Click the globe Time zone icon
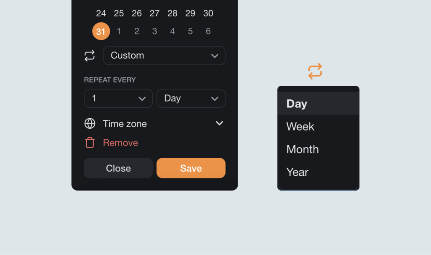The height and width of the screenshot is (255, 431). (x=90, y=123)
